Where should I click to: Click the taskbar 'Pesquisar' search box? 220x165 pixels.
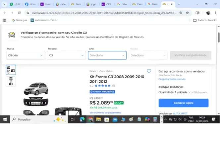(39, 119)
